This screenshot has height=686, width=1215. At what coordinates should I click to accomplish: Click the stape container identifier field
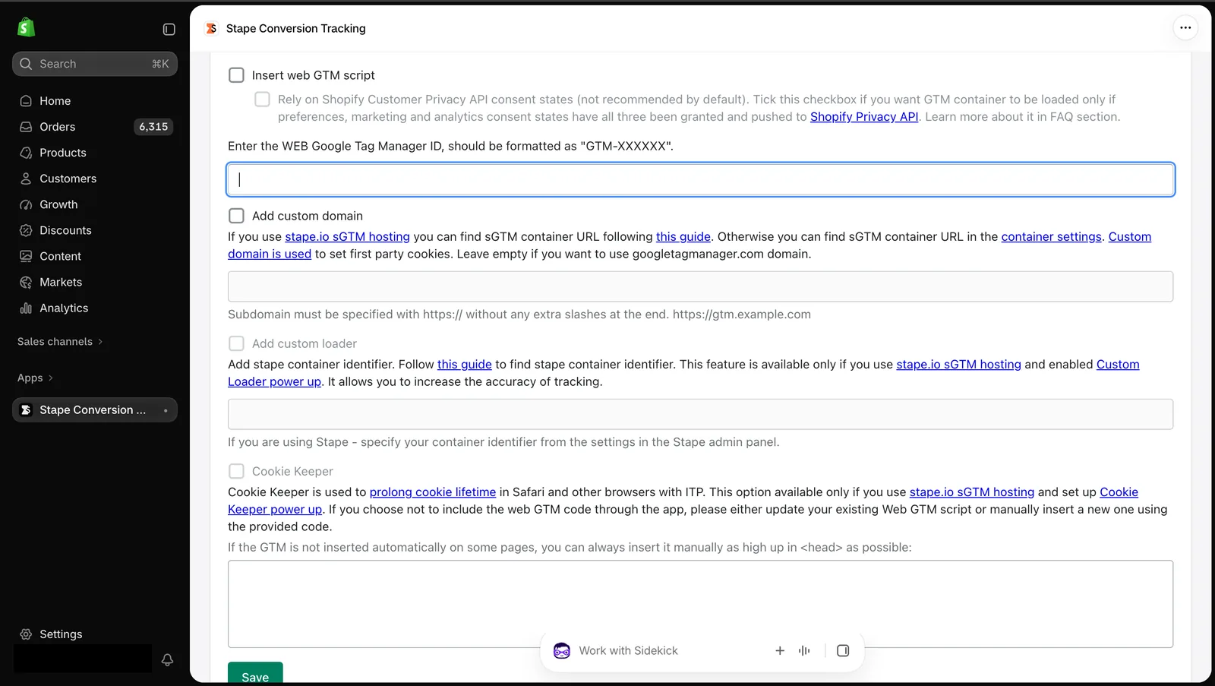tap(700, 414)
